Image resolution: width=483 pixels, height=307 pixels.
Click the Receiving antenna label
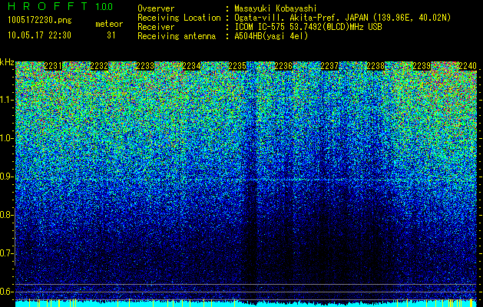177,36
